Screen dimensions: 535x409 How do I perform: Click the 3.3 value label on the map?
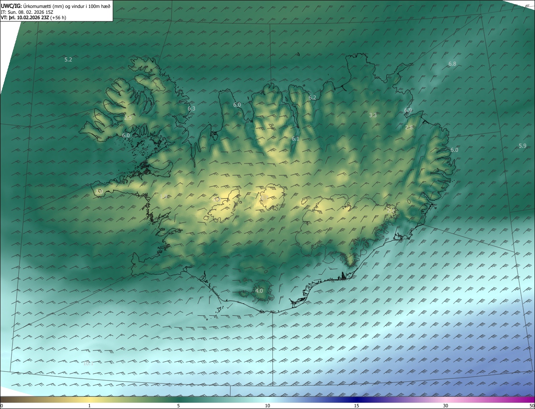pyautogui.click(x=373, y=115)
